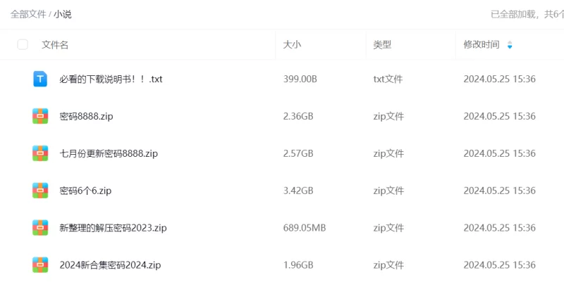The width and height of the screenshot is (564, 301).
Task: Click the 文件名 column header
Action: [x=55, y=44]
